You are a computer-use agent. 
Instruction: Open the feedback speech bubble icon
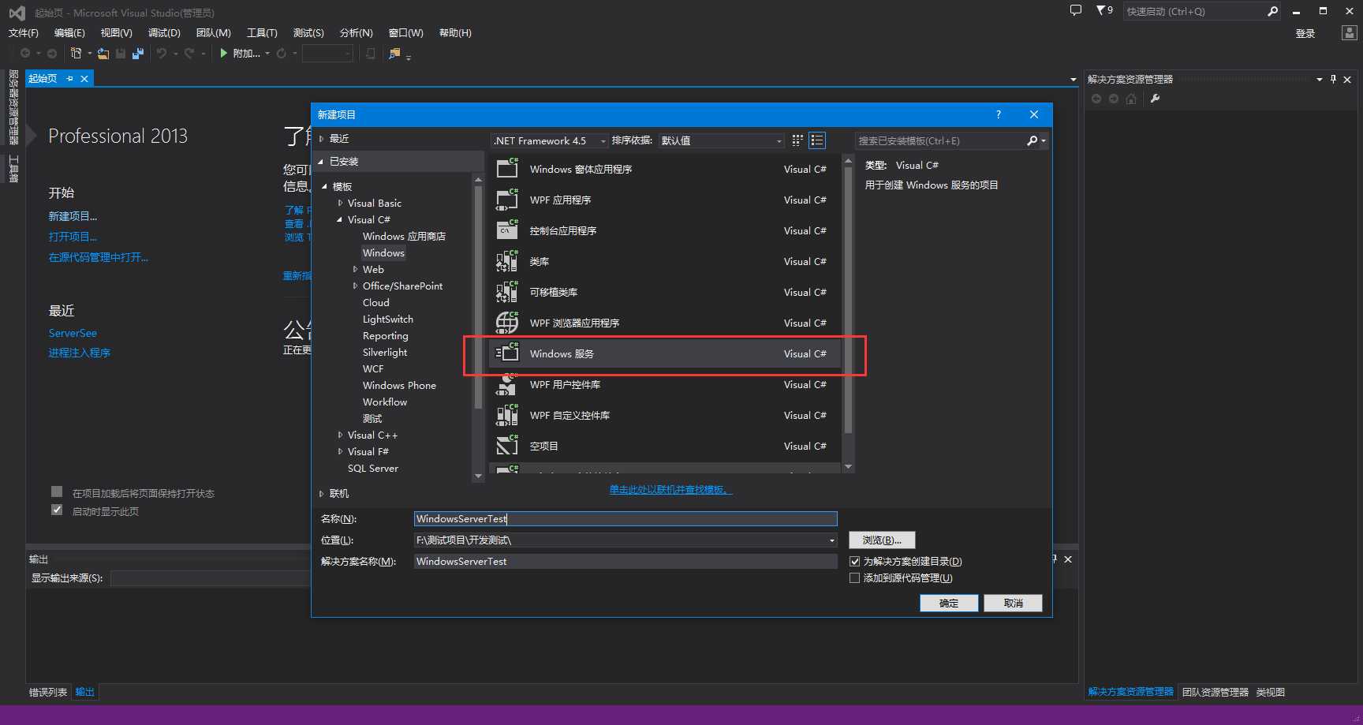tap(1076, 10)
